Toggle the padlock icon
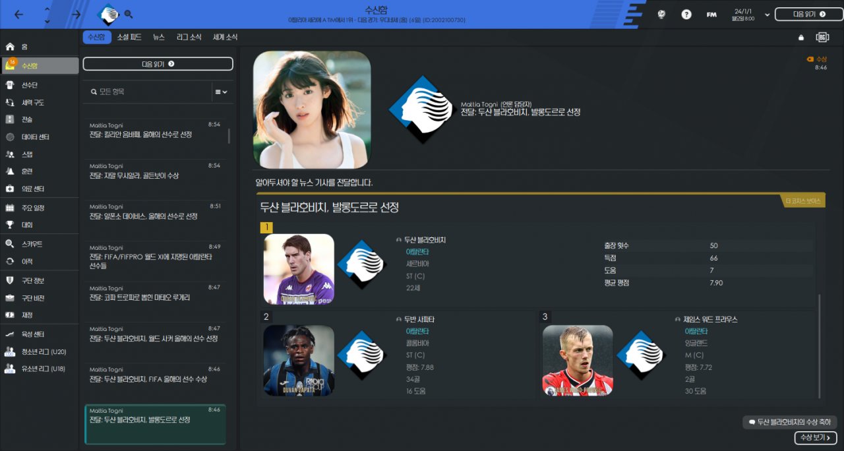This screenshot has width=844, height=451. coord(801,38)
